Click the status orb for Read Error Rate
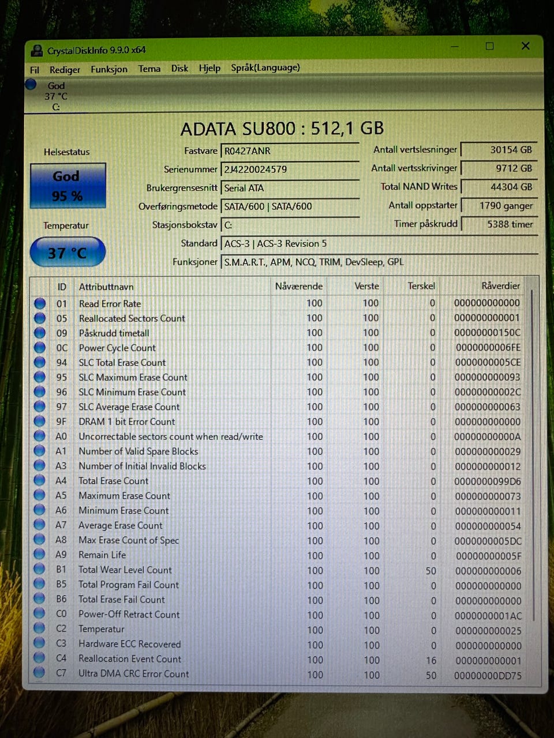Screen dimensions: 554x738 tap(40, 303)
